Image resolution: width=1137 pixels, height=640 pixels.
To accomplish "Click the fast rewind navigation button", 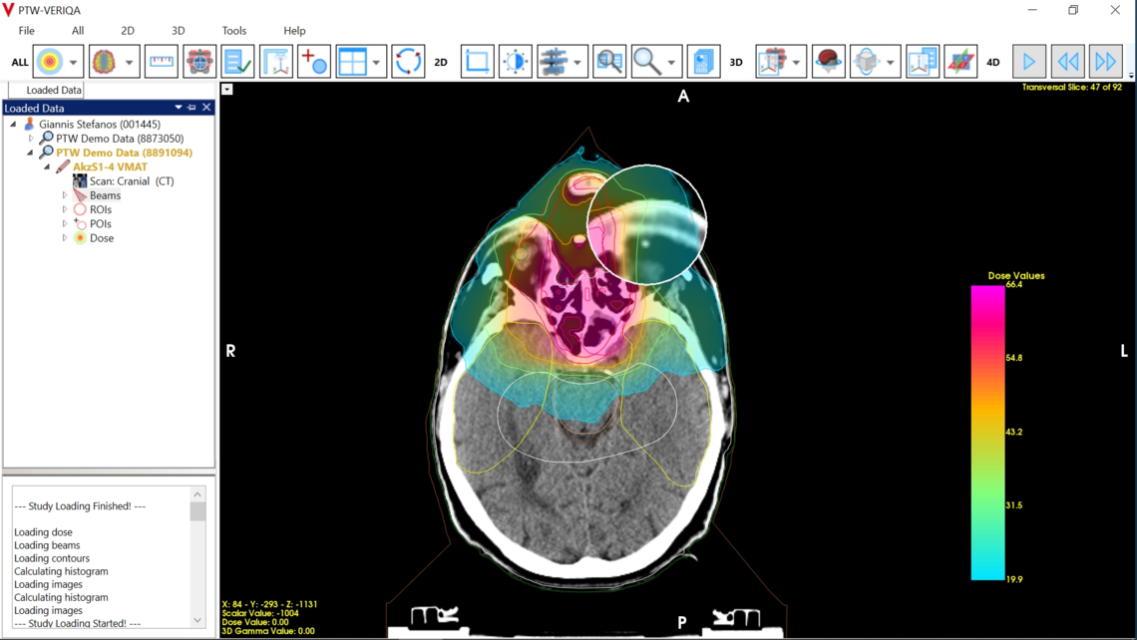I will 1067,61.
